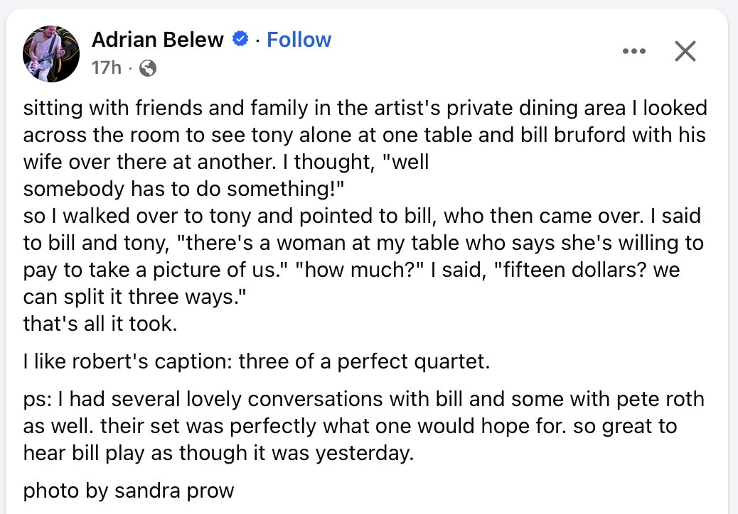
Task: Close the post with the X
Action: pos(685,51)
